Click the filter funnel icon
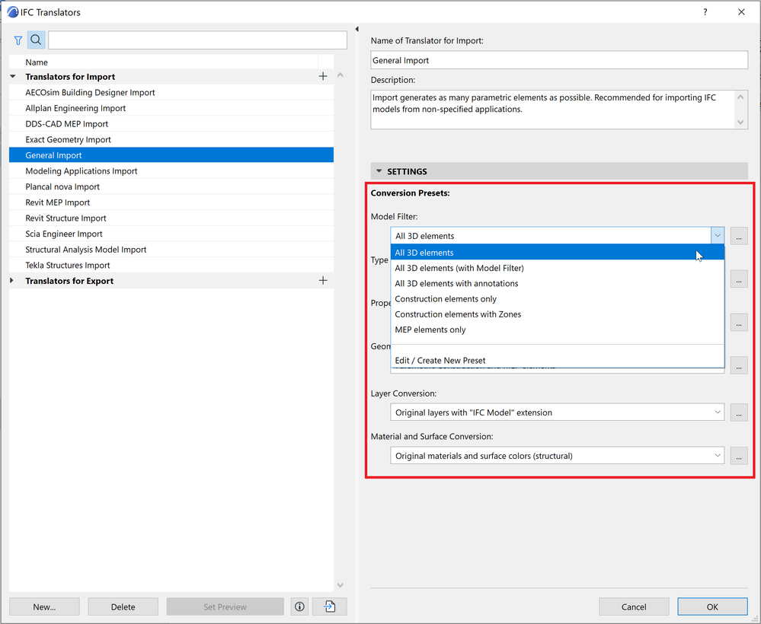761x624 pixels. (18, 40)
